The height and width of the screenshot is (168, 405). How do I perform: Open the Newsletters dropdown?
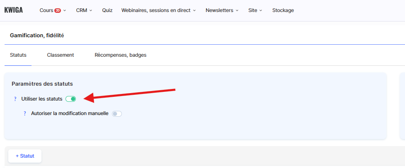(222, 10)
